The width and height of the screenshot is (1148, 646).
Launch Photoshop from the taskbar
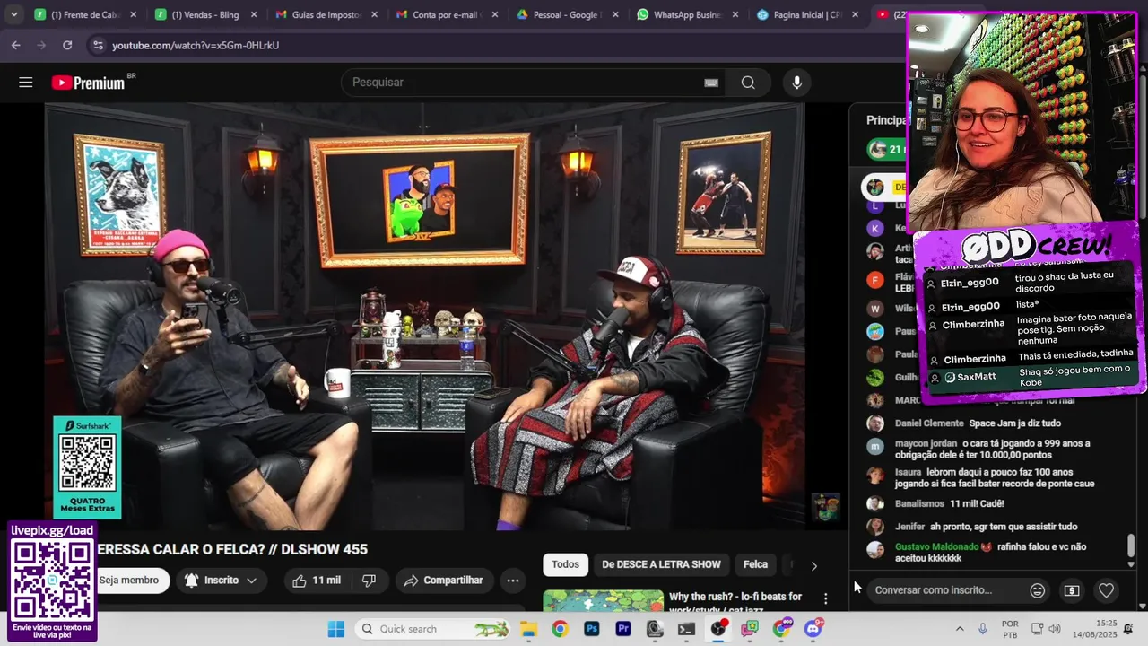click(x=591, y=629)
